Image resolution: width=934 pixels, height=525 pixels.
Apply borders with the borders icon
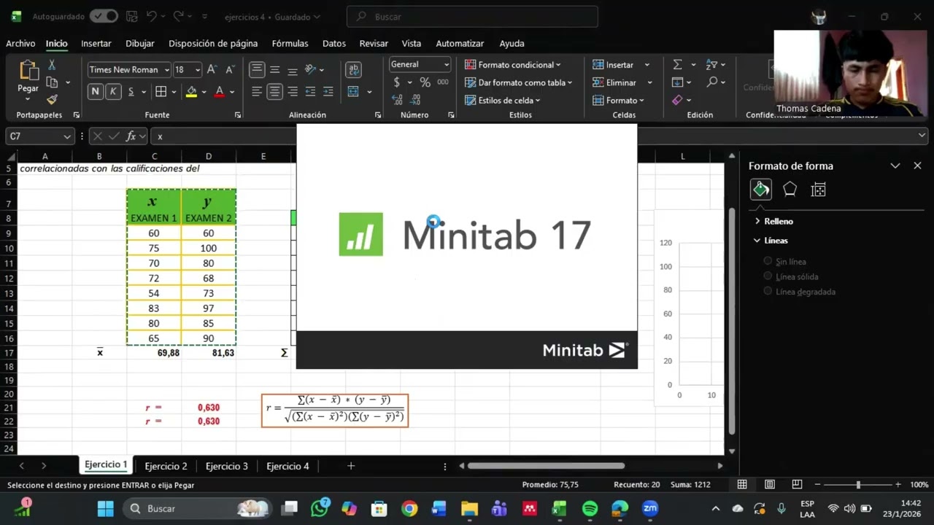pyautogui.click(x=161, y=91)
